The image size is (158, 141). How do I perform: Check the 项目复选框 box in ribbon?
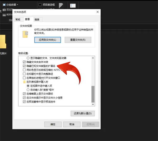pos(40,4)
